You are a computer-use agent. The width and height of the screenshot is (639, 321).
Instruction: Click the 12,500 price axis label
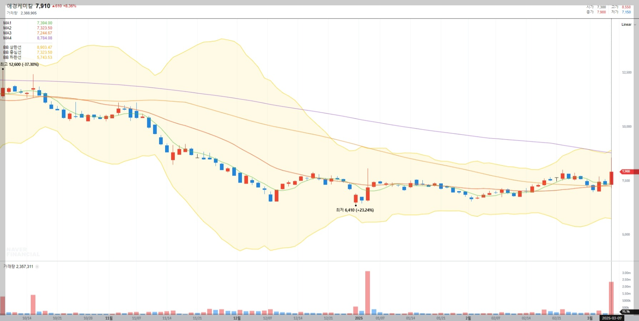click(x=627, y=72)
